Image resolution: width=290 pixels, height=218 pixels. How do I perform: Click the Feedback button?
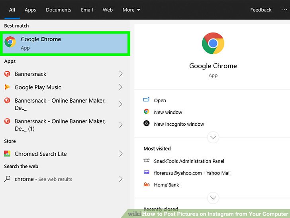click(261, 10)
